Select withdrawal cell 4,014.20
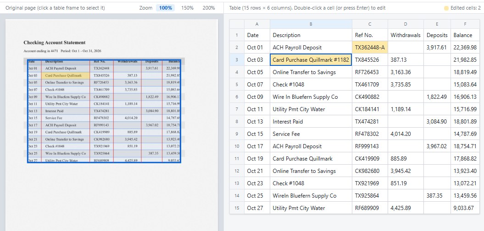The image size is (484, 231). 406,134
